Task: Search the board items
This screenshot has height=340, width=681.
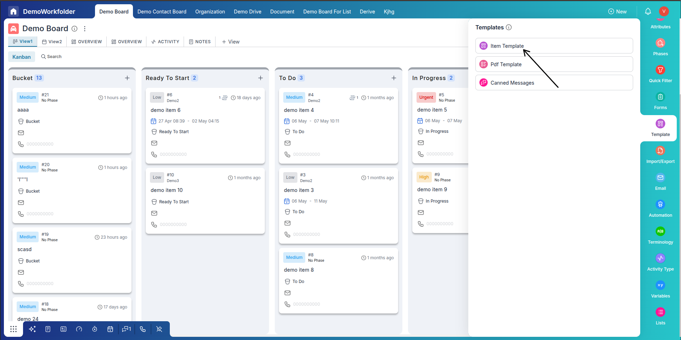Action: coord(51,57)
